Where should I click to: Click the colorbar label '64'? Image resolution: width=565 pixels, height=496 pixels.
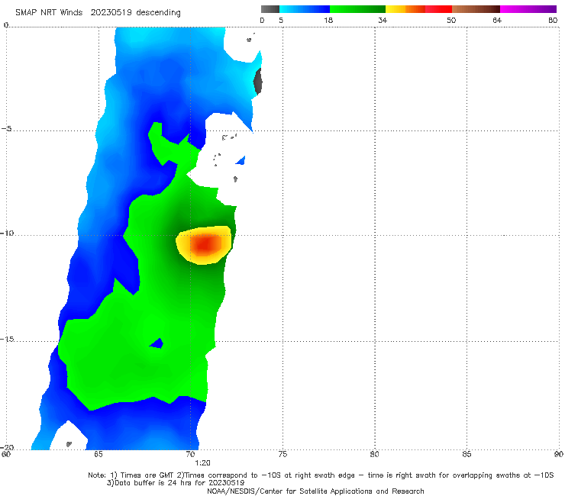pos(497,20)
